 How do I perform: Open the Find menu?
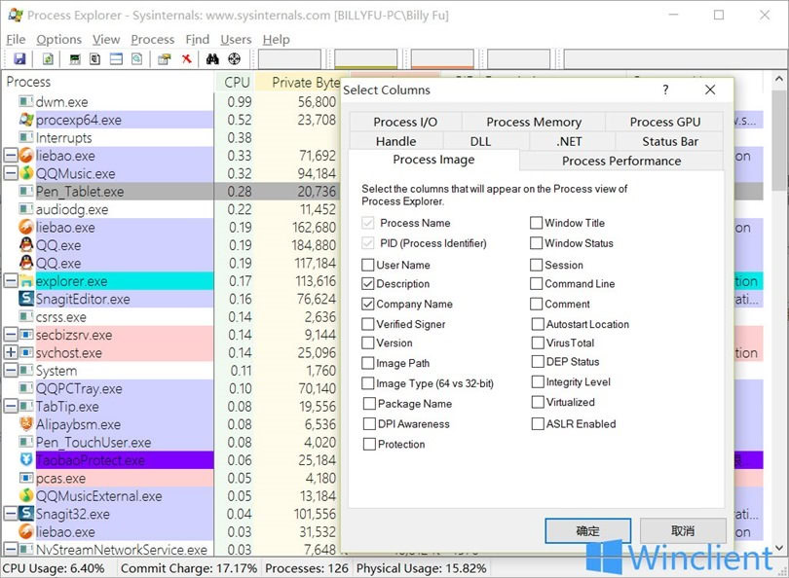pos(197,39)
